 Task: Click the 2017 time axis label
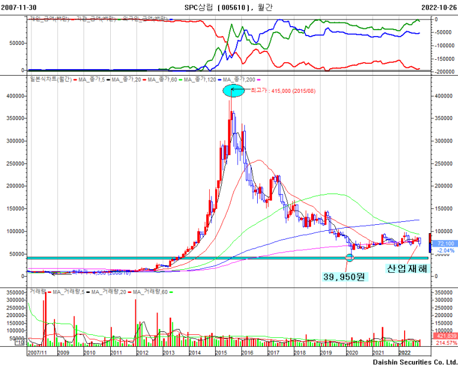coord(274,353)
